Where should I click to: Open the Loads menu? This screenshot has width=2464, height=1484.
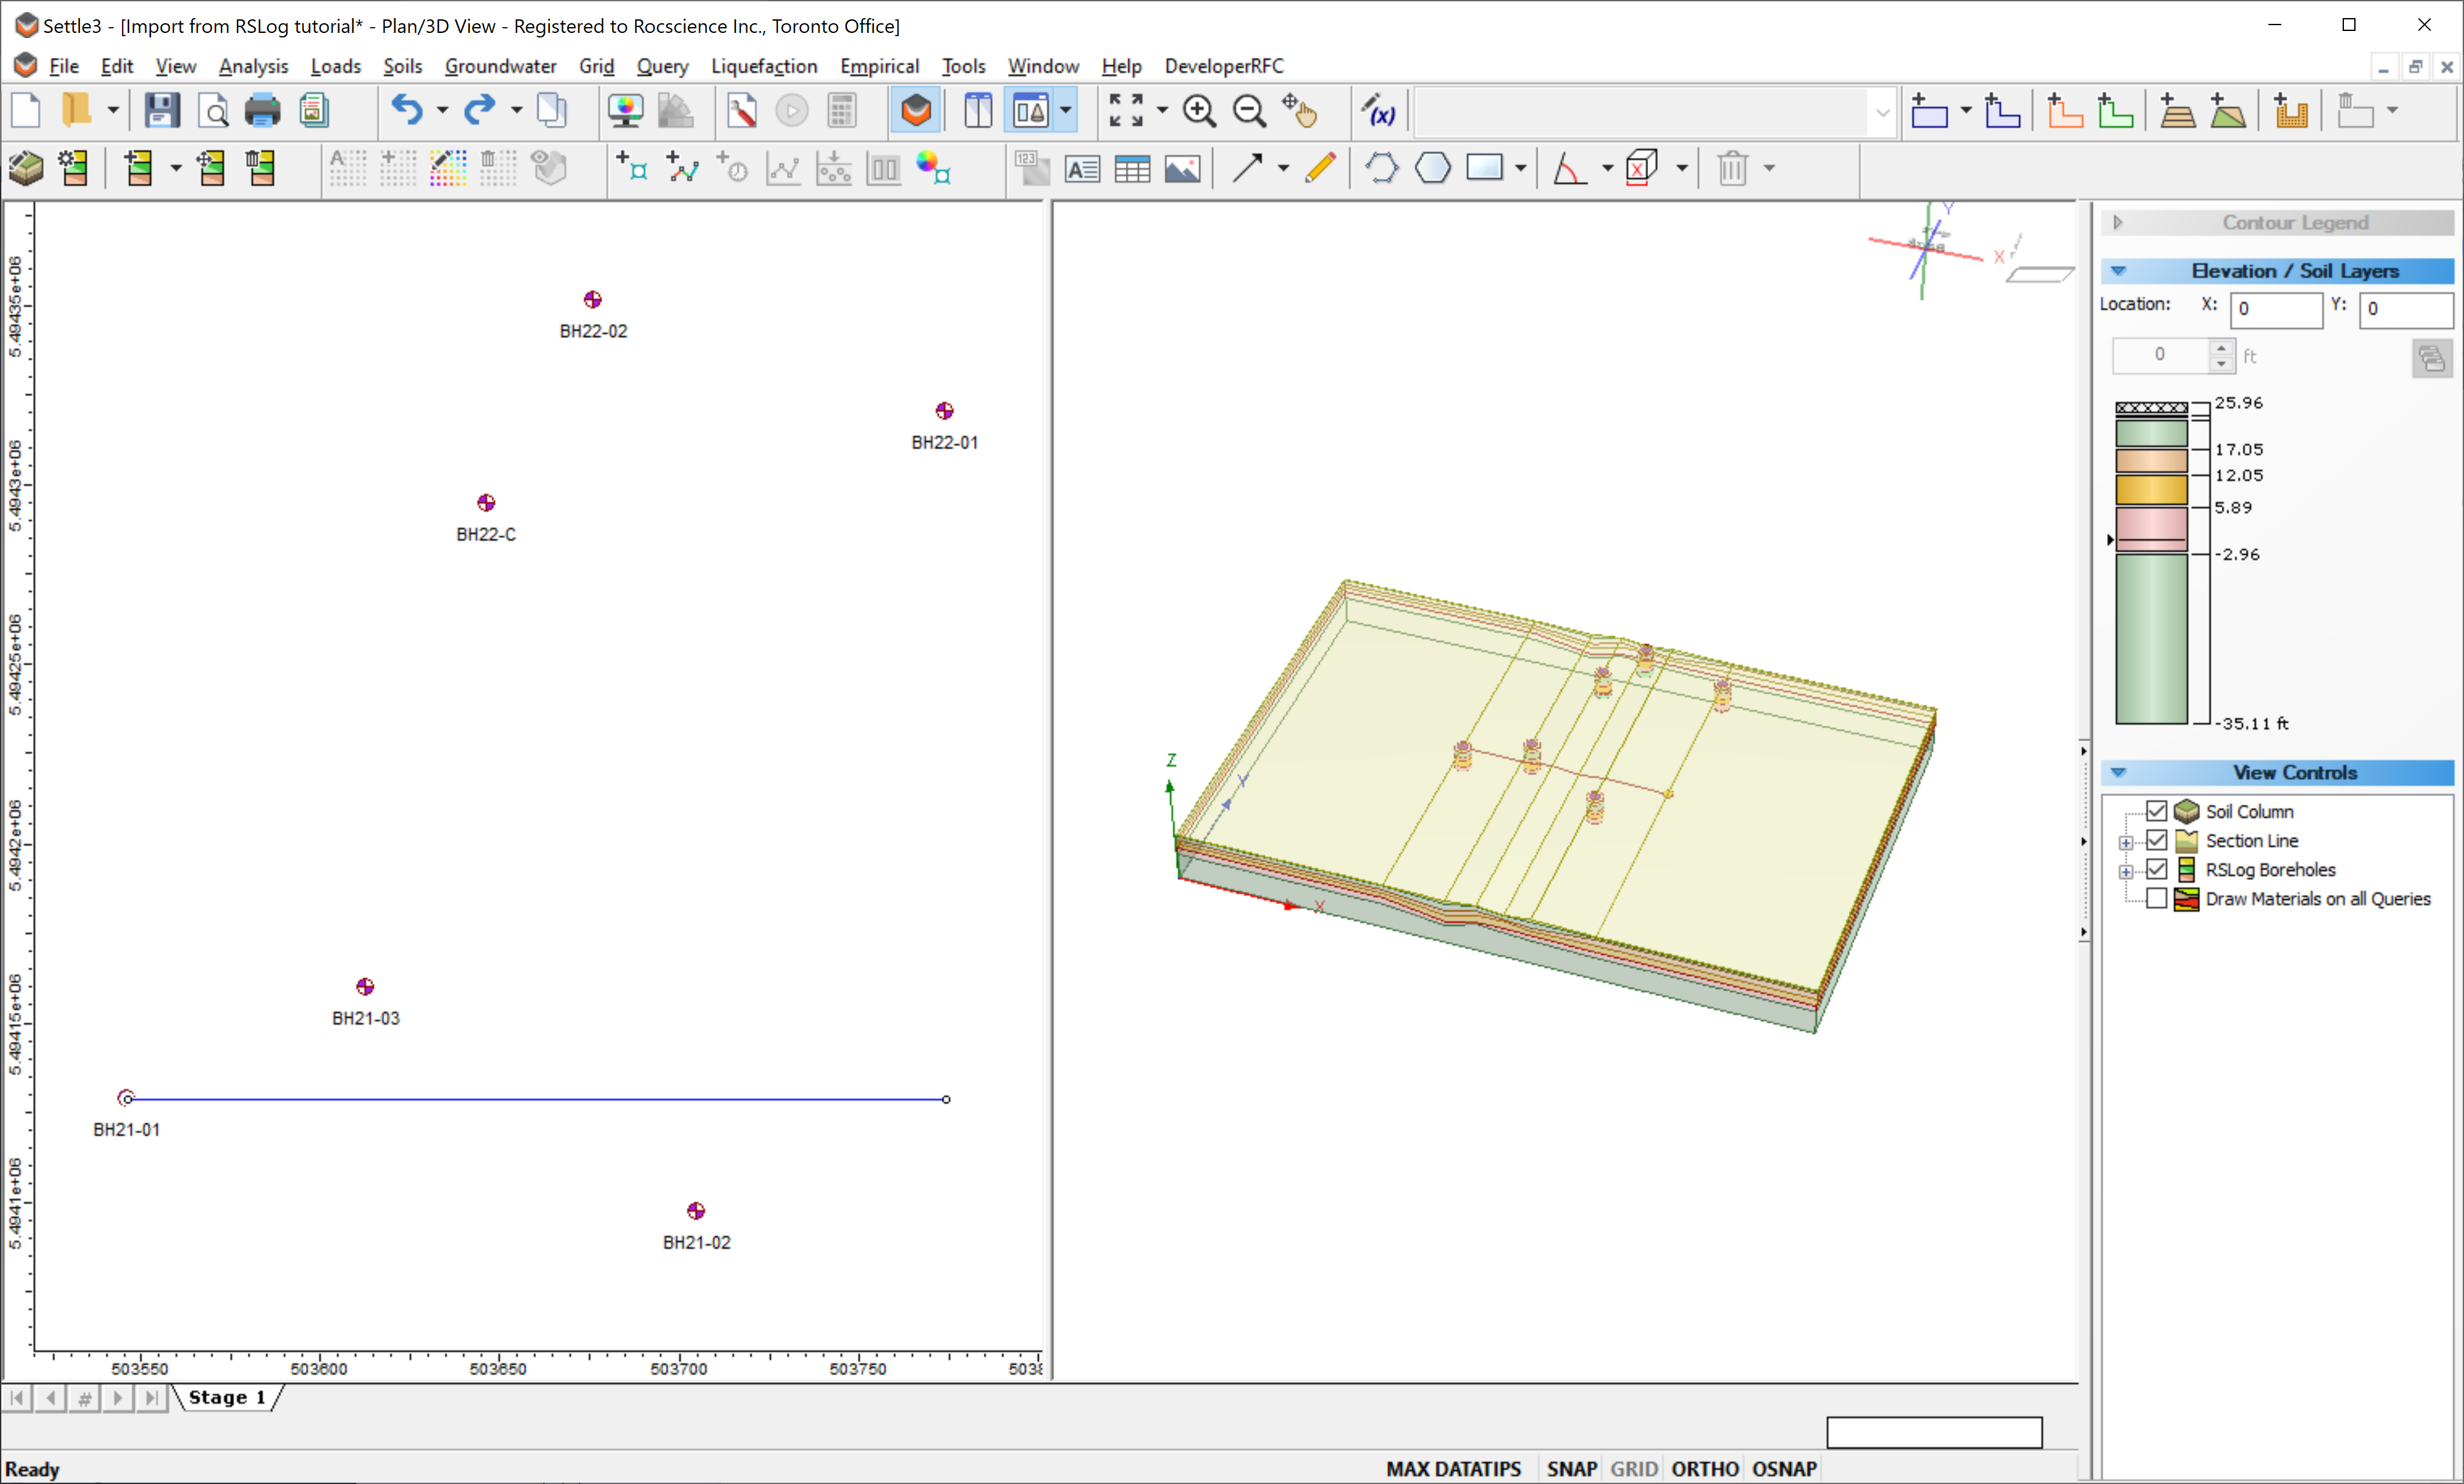click(335, 66)
